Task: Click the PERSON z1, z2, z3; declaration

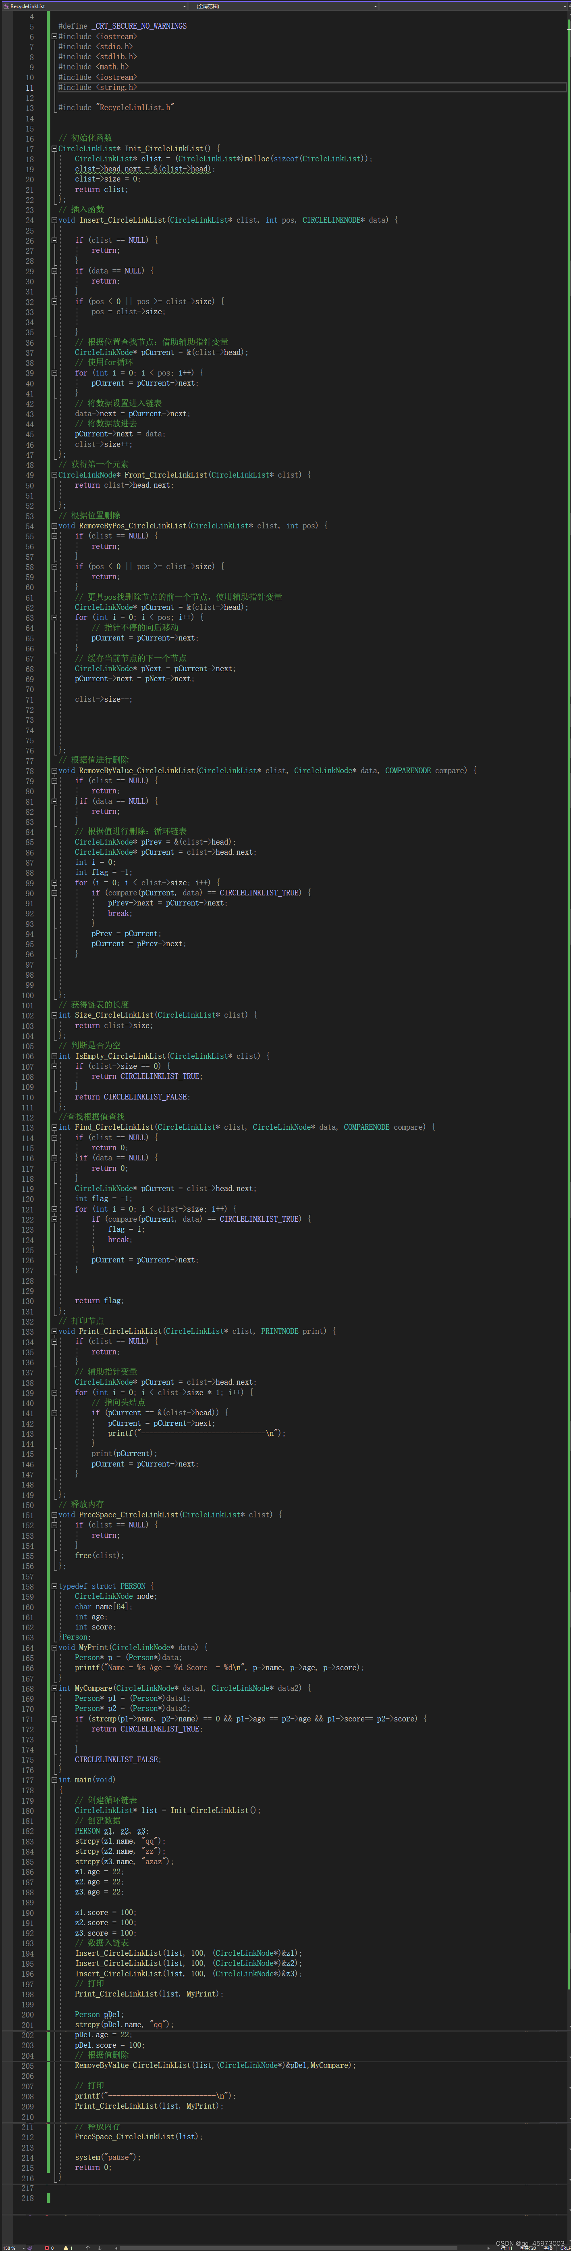Action: (112, 1831)
